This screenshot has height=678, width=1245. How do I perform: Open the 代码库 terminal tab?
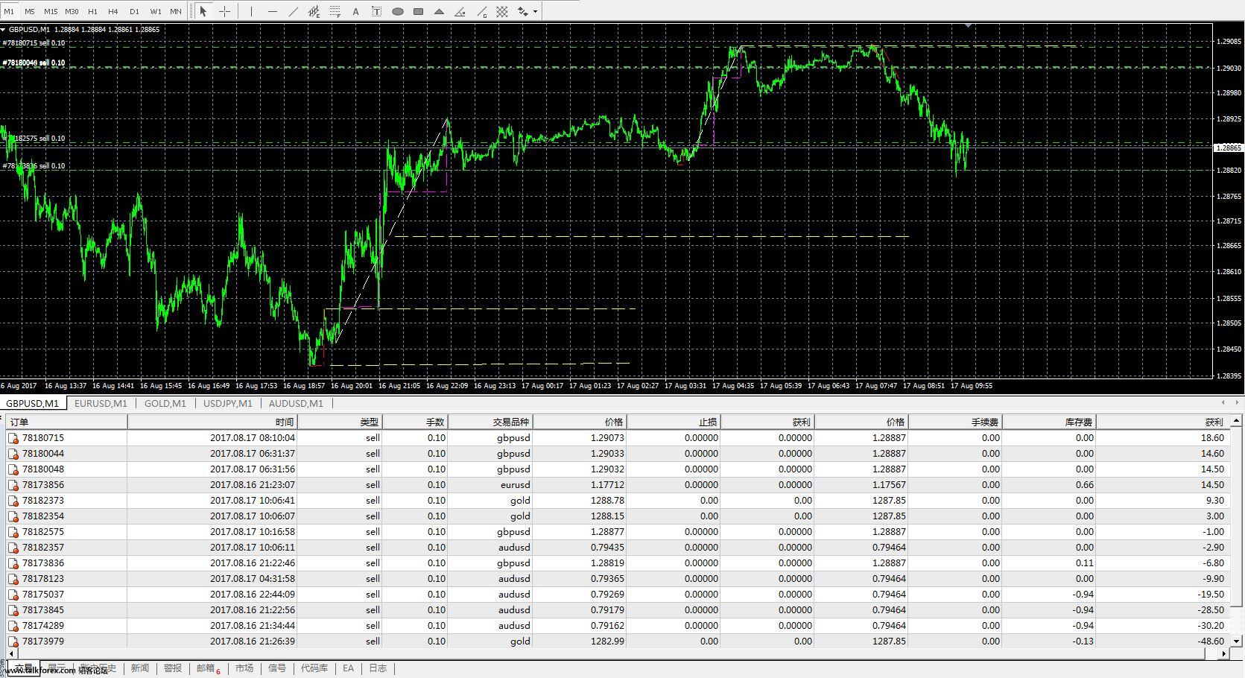pyautogui.click(x=314, y=668)
